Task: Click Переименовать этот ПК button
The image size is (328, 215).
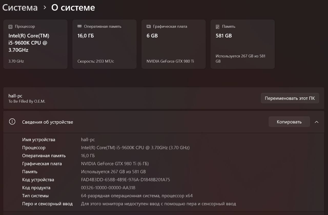Action: [290, 98]
